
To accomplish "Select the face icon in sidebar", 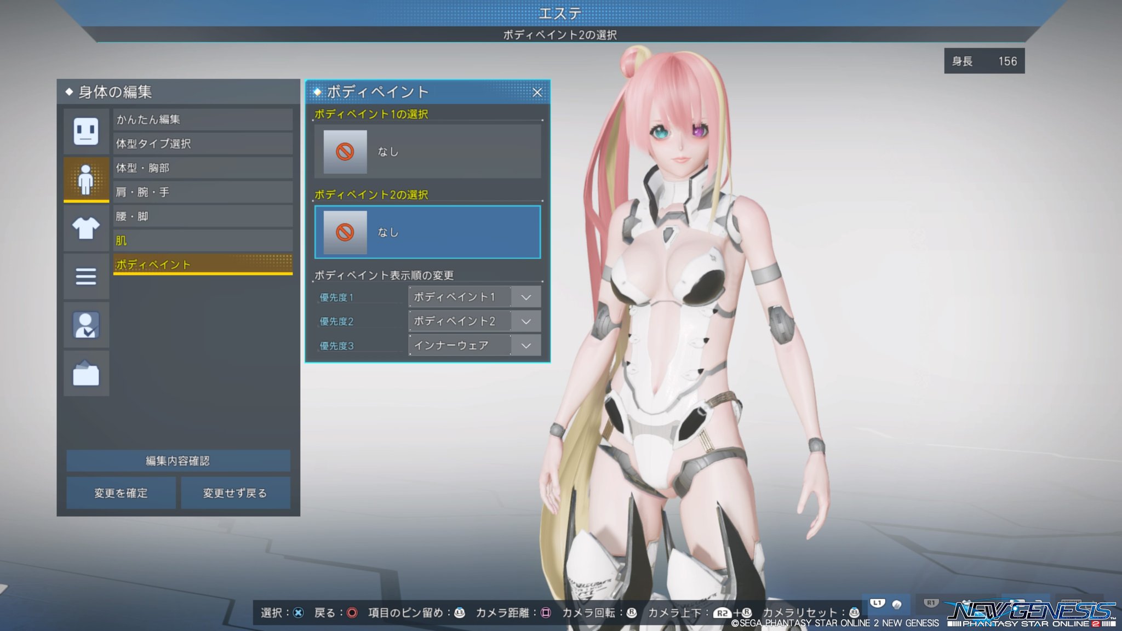I will (x=86, y=131).
